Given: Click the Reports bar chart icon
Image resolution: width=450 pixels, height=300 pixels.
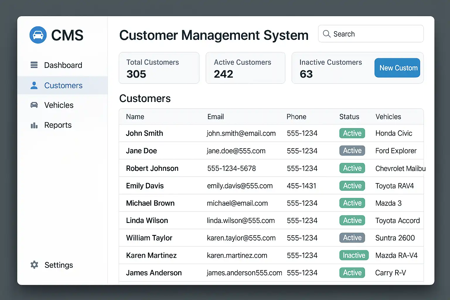Looking at the screenshot, I should coord(34,125).
